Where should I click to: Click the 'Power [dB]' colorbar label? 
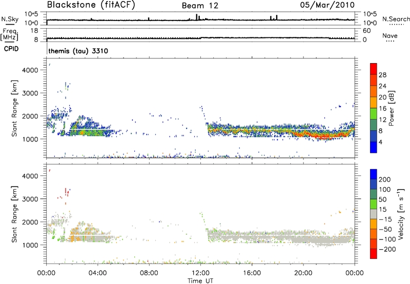point(391,108)
